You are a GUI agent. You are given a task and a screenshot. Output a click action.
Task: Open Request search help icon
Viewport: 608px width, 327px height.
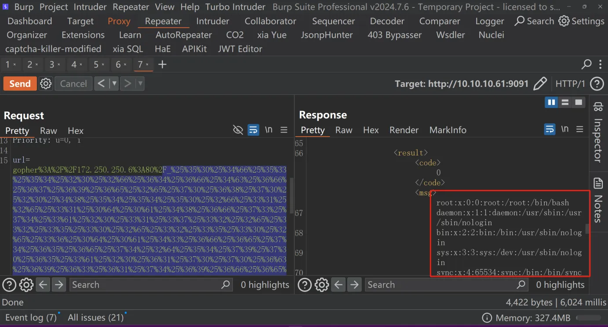coord(9,285)
